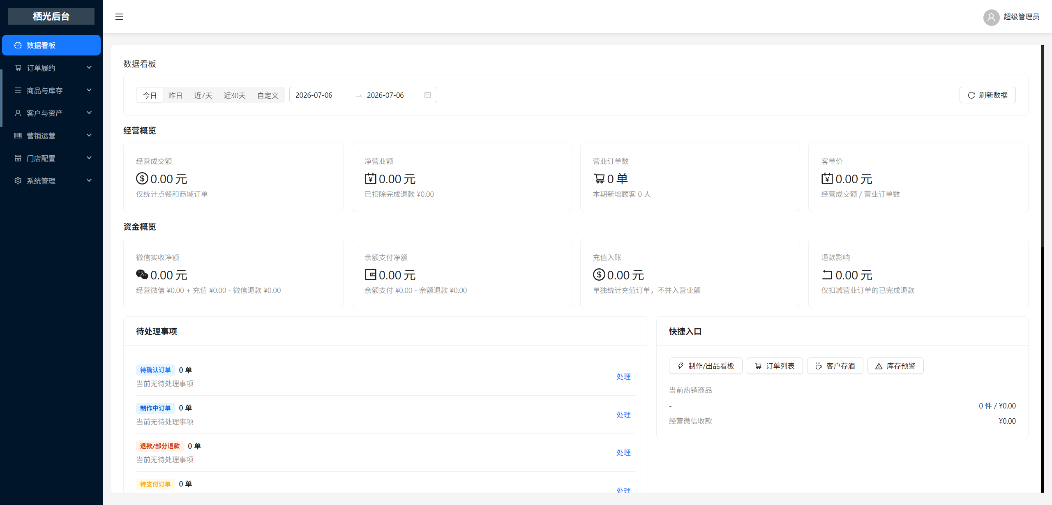Screen dimensions: 1052x505
Task: Click the 制作中订单 tag
Action: pos(155,408)
